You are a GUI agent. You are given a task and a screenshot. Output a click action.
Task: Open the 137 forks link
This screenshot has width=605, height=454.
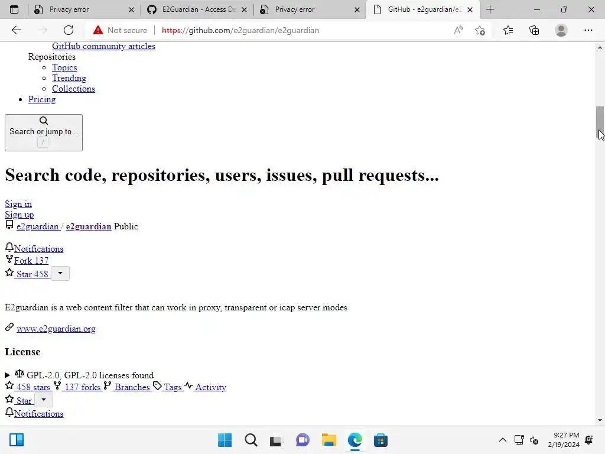[x=82, y=387]
